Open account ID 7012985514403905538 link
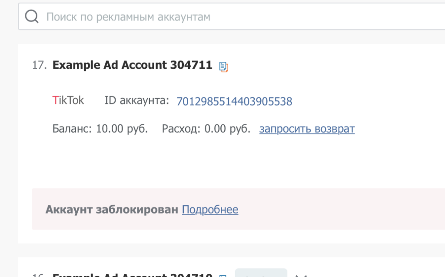The image size is (445, 277). click(234, 101)
